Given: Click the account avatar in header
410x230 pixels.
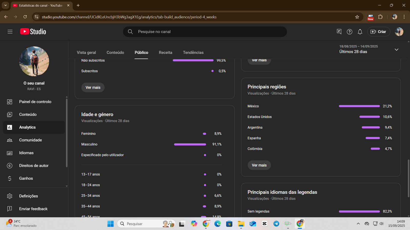Looking at the screenshot, I should click(x=399, y=32).
